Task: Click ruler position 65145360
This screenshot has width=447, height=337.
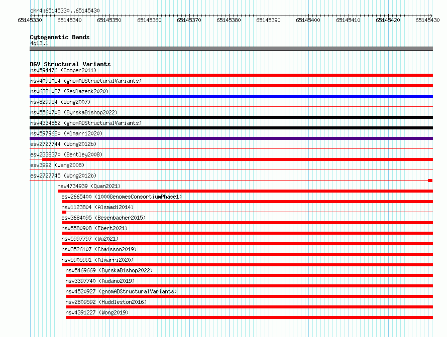Action: point(149,20)
